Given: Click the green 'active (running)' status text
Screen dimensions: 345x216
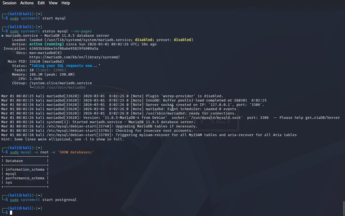Looking at the screenshot, I should tap(46, 44).
